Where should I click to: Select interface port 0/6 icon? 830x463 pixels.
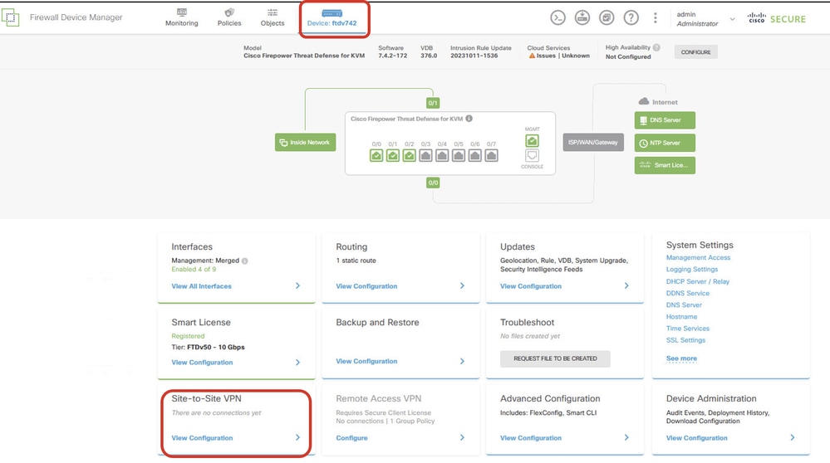click(x=474, y=155)
